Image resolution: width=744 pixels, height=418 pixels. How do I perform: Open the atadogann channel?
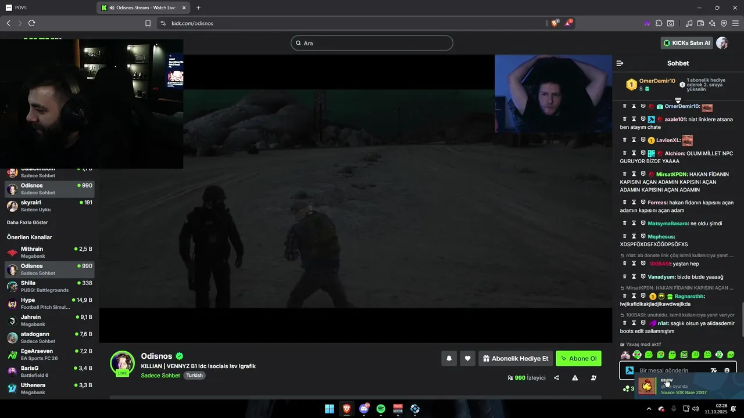(x=49, y=337)
